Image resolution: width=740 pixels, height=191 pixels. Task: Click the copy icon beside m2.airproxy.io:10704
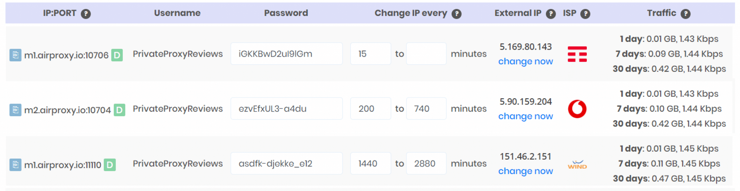[15, 110]
